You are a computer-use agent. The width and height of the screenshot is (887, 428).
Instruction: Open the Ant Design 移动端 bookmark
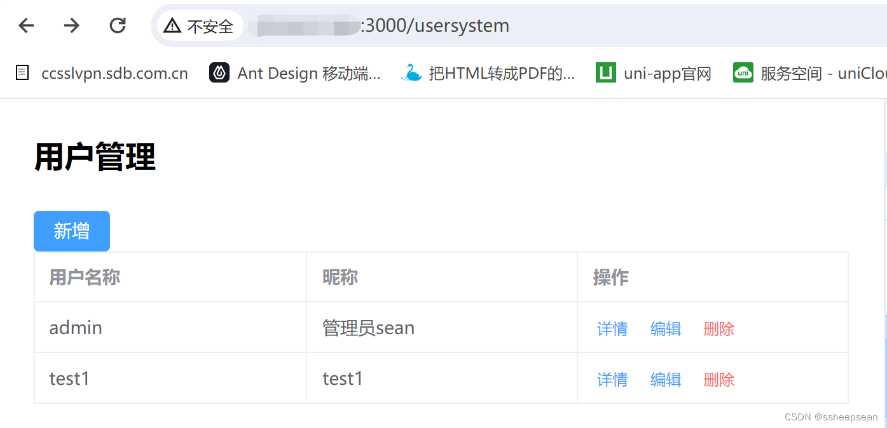click(296, 72)
